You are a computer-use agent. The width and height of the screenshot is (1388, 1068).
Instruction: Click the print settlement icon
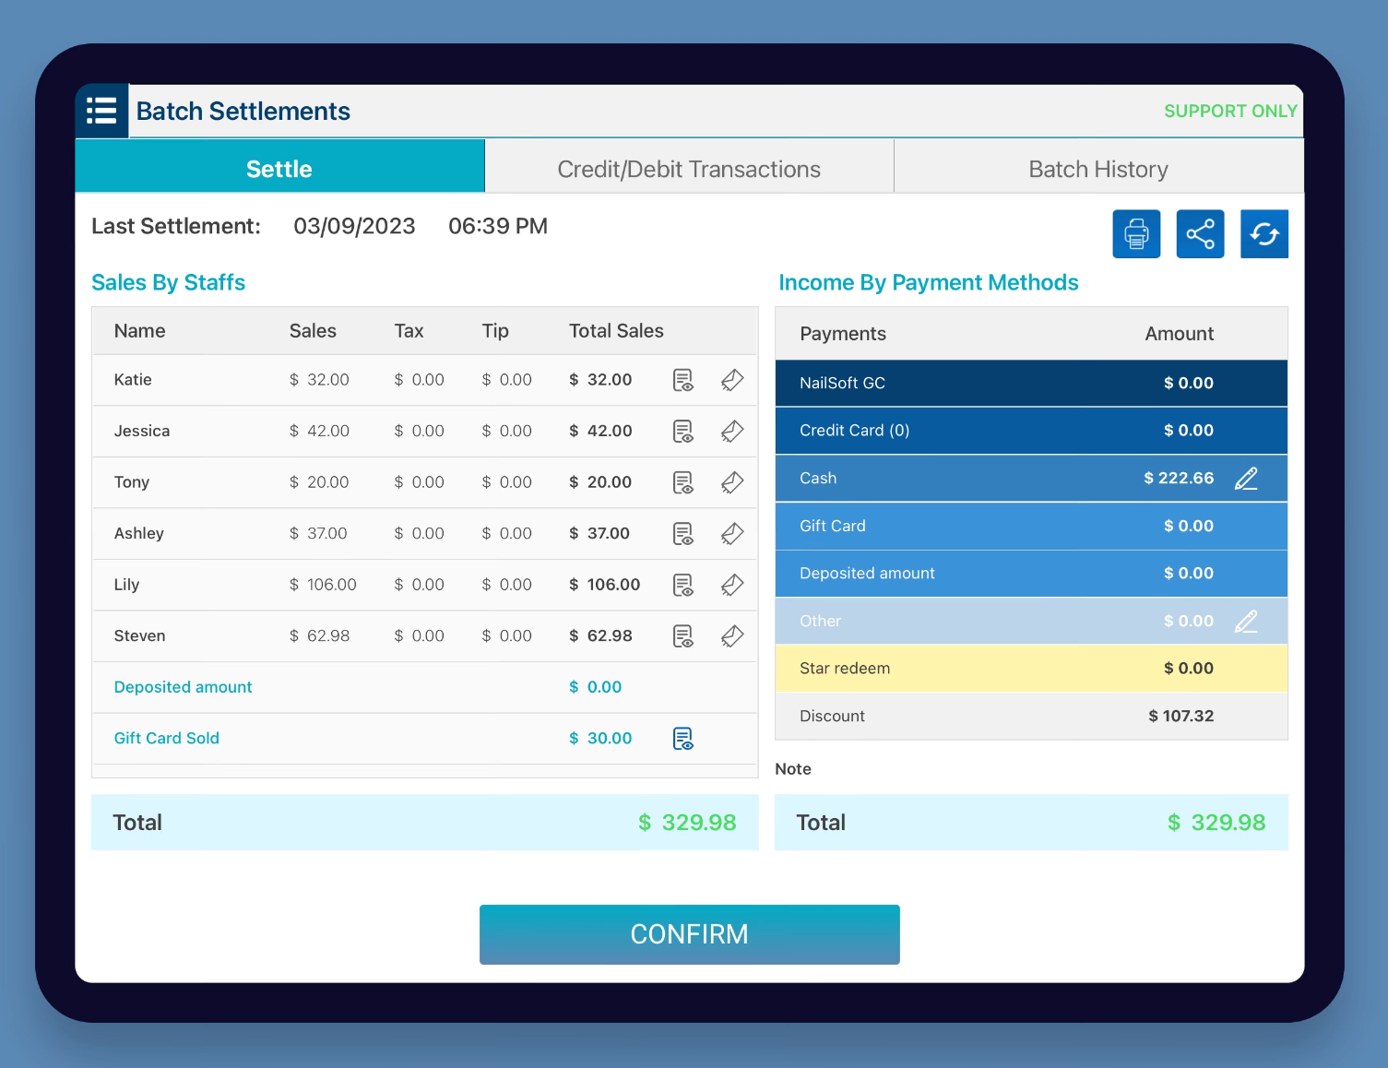tap(1136, 234)
